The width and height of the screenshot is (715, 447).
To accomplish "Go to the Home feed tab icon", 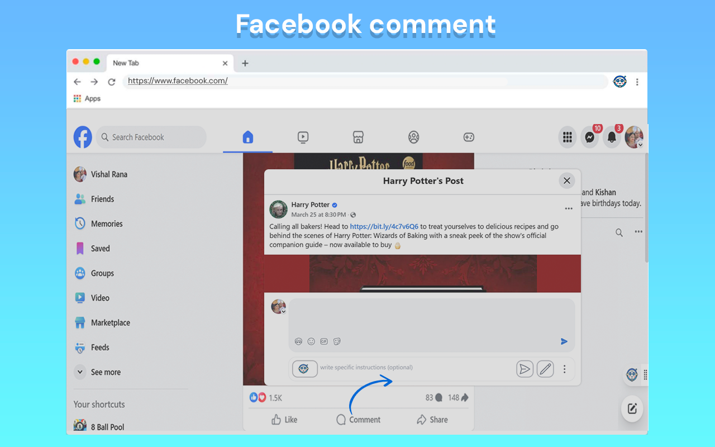I will (x=248, y=137).
